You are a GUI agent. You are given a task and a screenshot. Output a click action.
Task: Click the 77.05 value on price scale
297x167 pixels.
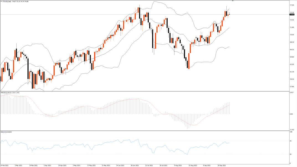292,5
